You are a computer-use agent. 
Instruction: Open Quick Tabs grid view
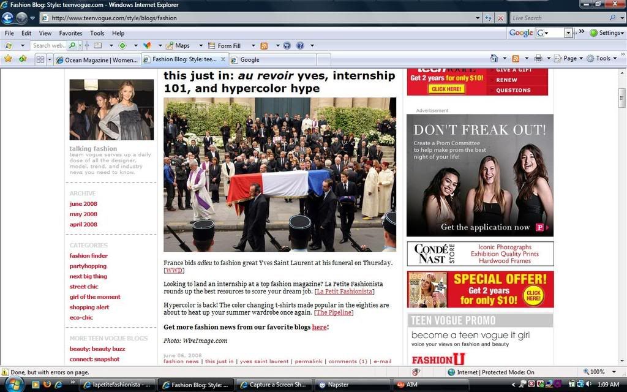tap(40, 59)
